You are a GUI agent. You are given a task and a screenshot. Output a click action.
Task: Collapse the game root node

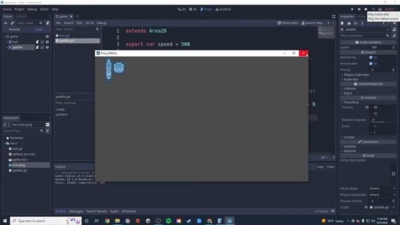coord(4,36)
